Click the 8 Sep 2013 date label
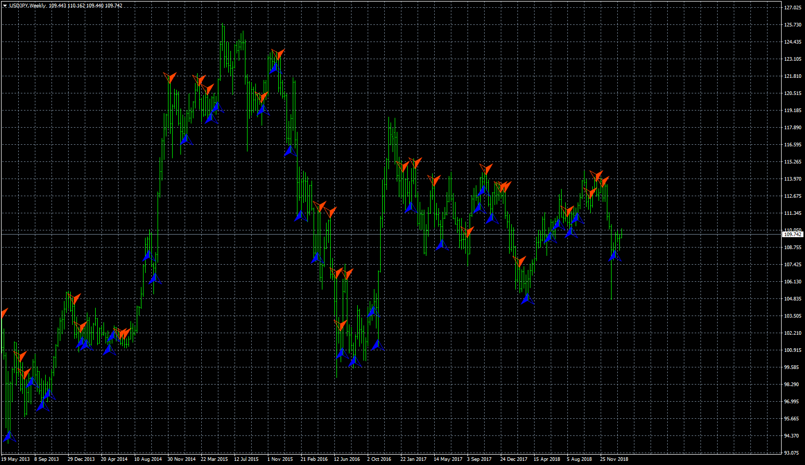The image size is (805, 465). [47, 459]
